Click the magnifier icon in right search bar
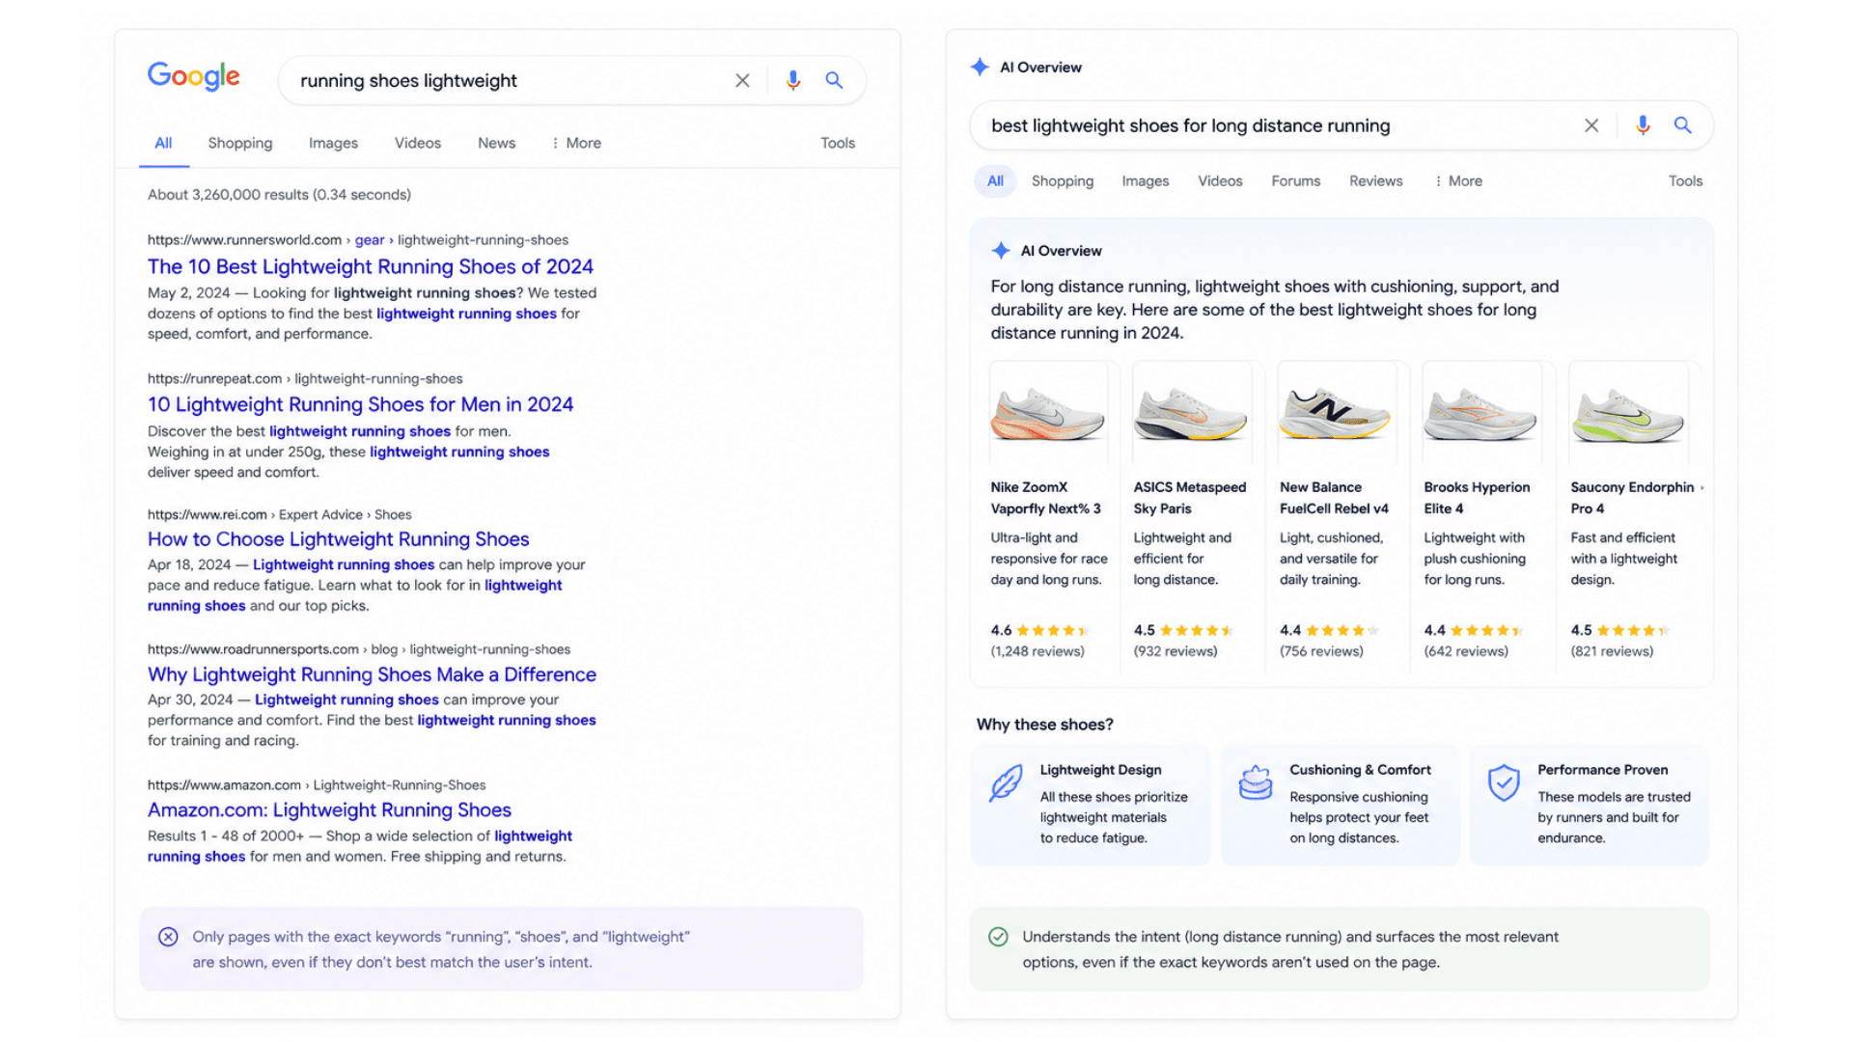 [x=1683, y=125]
